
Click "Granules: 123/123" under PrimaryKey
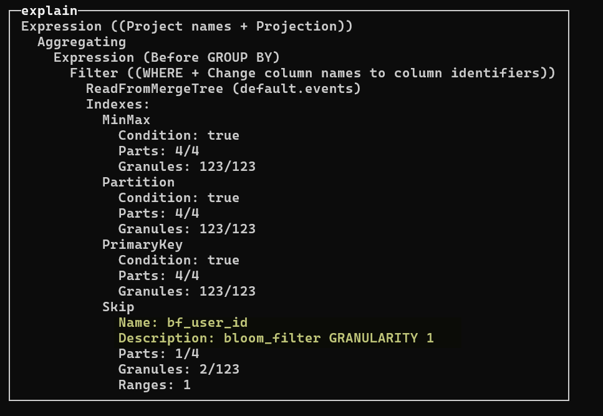point(186,291)
